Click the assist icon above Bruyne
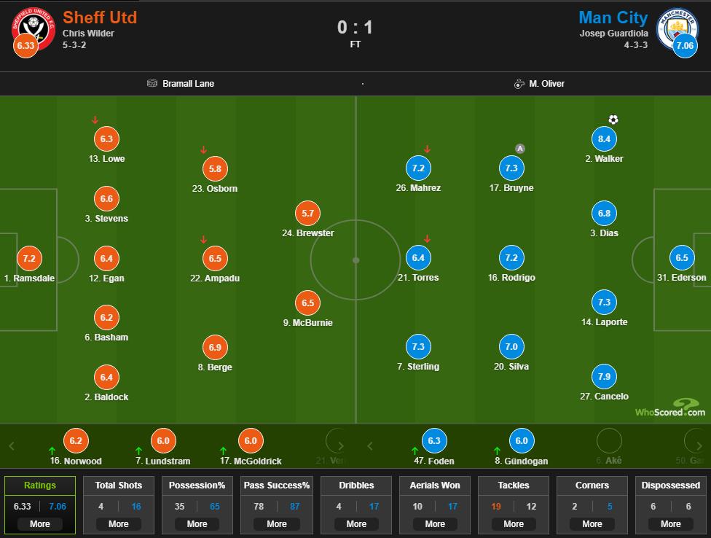Image resolution: width=711 pixels, height=538 pixels. [x=519, y=149]
